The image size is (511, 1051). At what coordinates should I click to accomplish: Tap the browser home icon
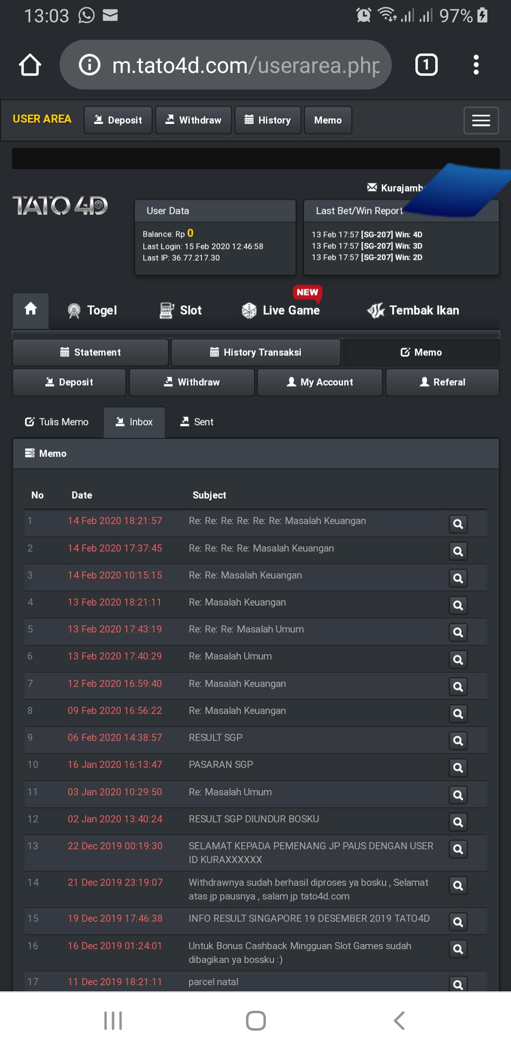click(x=30, y=65)
